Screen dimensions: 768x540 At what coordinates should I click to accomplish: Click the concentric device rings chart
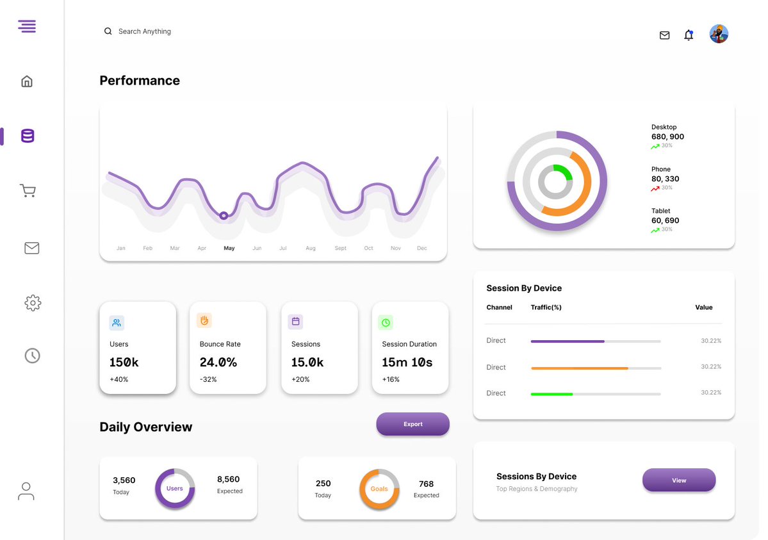[x=557, y=181]
